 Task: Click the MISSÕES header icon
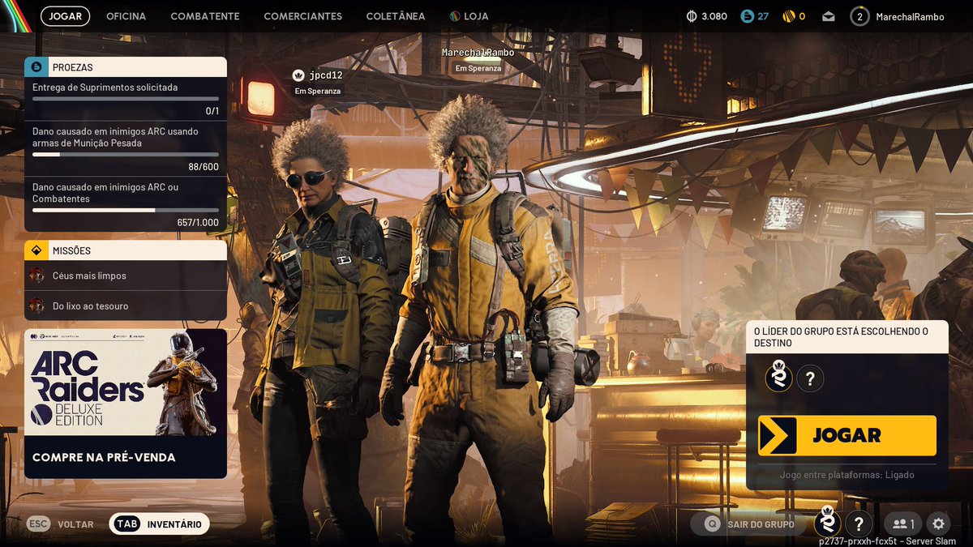pyautogui.click(x=35, y=250)
